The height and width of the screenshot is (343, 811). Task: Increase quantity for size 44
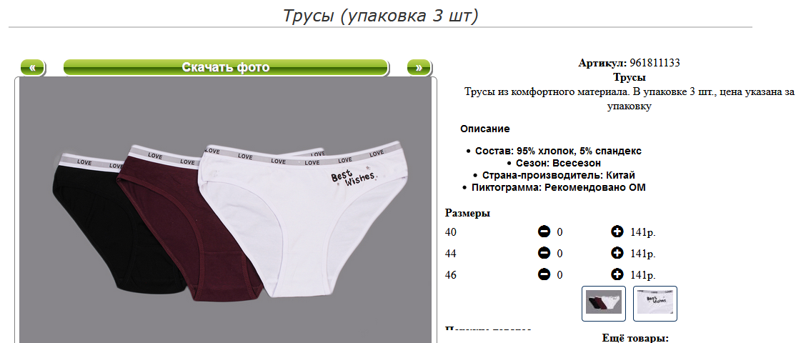click(x=617, y=253)
